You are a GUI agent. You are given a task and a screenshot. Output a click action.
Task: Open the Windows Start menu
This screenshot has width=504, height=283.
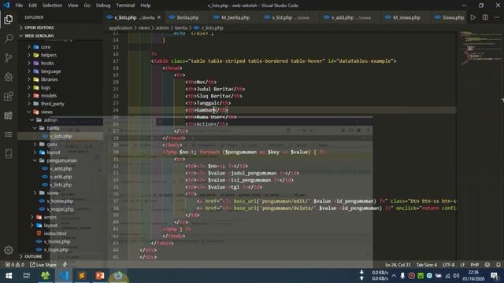9,276
